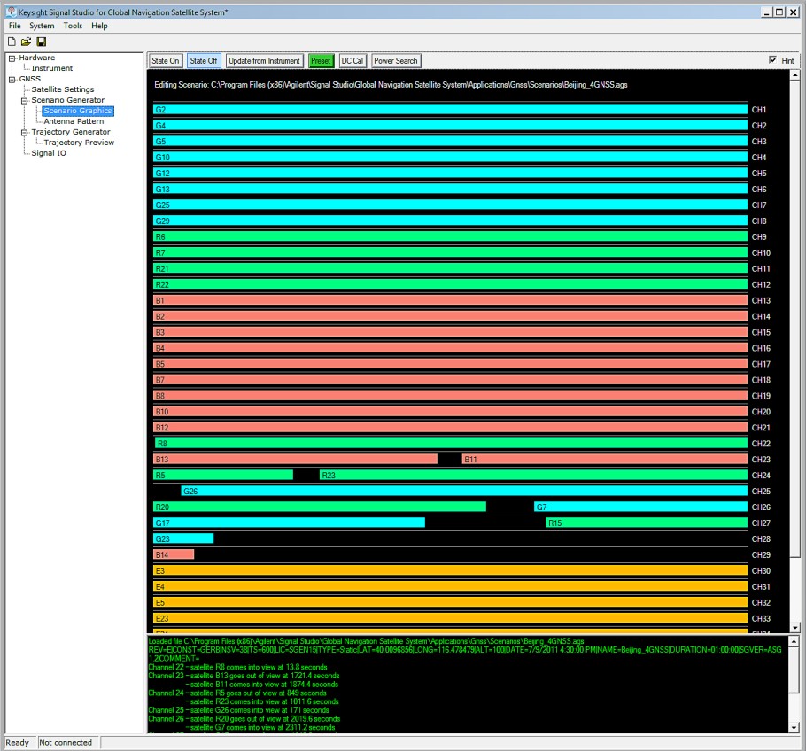806x751 pixels.
Task: Select Antenna Pattern tree item
Action: pyautogui.click(x=74, y=121)
